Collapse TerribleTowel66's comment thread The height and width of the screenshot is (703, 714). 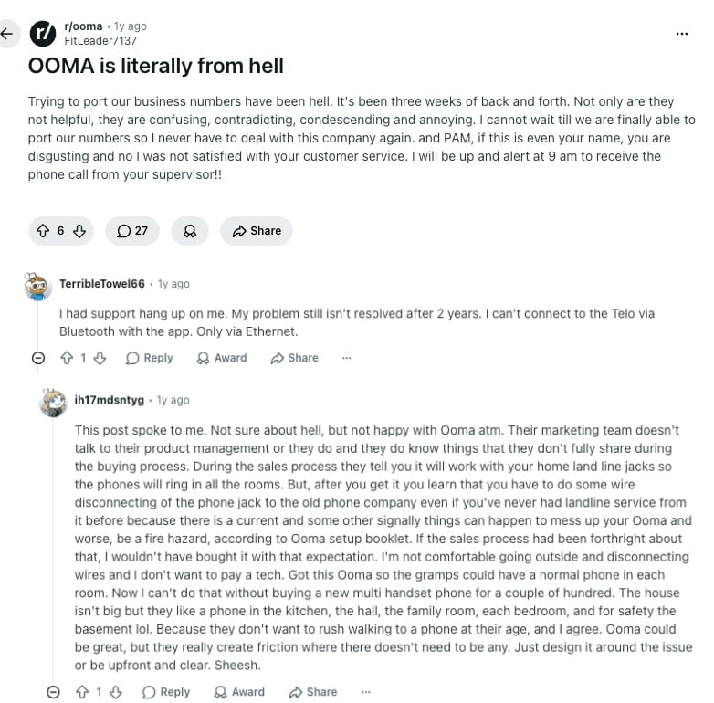(38, 358)
